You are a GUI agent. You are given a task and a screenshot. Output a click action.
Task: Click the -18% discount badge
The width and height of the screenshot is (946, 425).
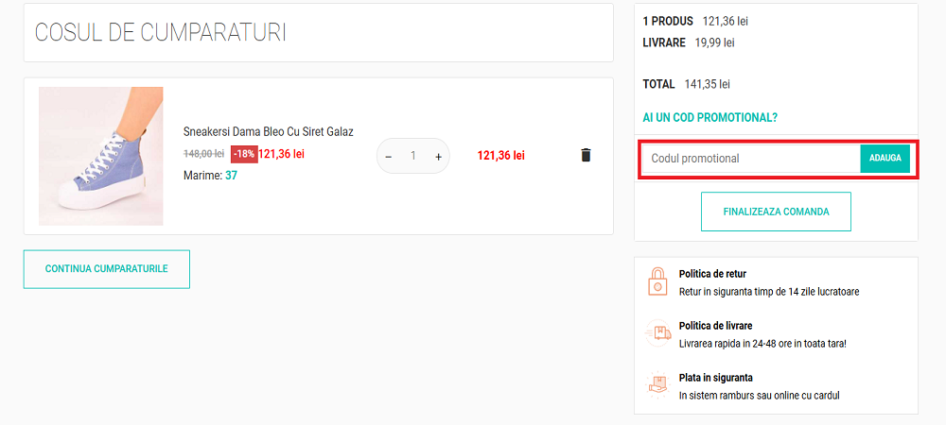(244, 154)
